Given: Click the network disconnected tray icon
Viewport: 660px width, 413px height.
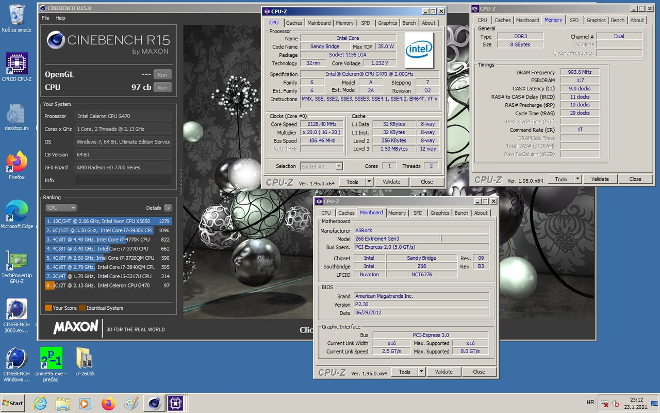Looking at the screenshot, I should coord(605,403).
